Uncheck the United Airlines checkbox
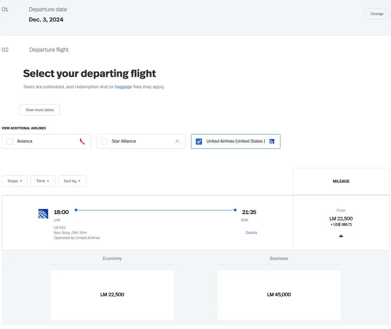This screenshot has width=391, height=329. pos(199,141)
